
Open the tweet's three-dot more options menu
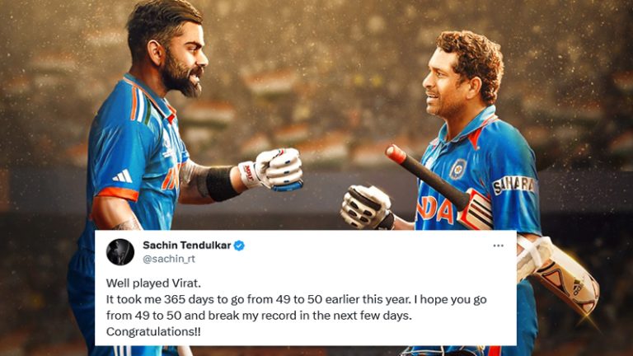(498, 246)
